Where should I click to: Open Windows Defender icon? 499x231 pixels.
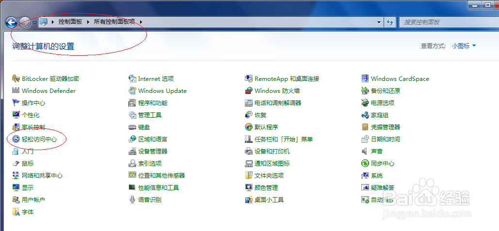click(x=16, y=91)
